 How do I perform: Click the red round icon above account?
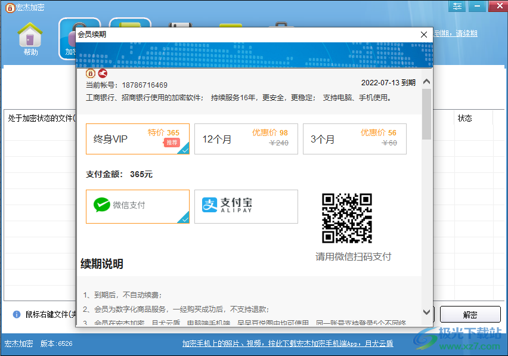point(103,73)
